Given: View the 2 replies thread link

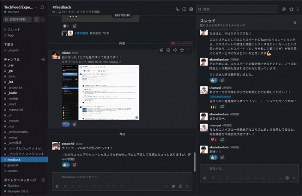Looking at the screenshot, I should coord(81,33).
